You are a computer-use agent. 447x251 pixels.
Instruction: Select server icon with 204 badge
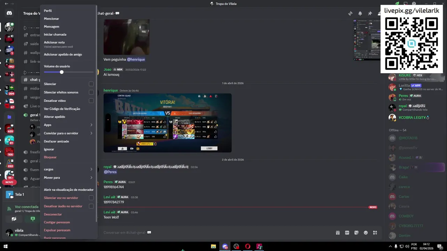click(x=9, y=90)
